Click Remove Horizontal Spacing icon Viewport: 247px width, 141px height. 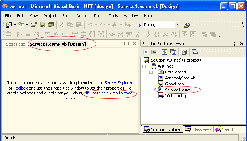(x=137, y=34)
